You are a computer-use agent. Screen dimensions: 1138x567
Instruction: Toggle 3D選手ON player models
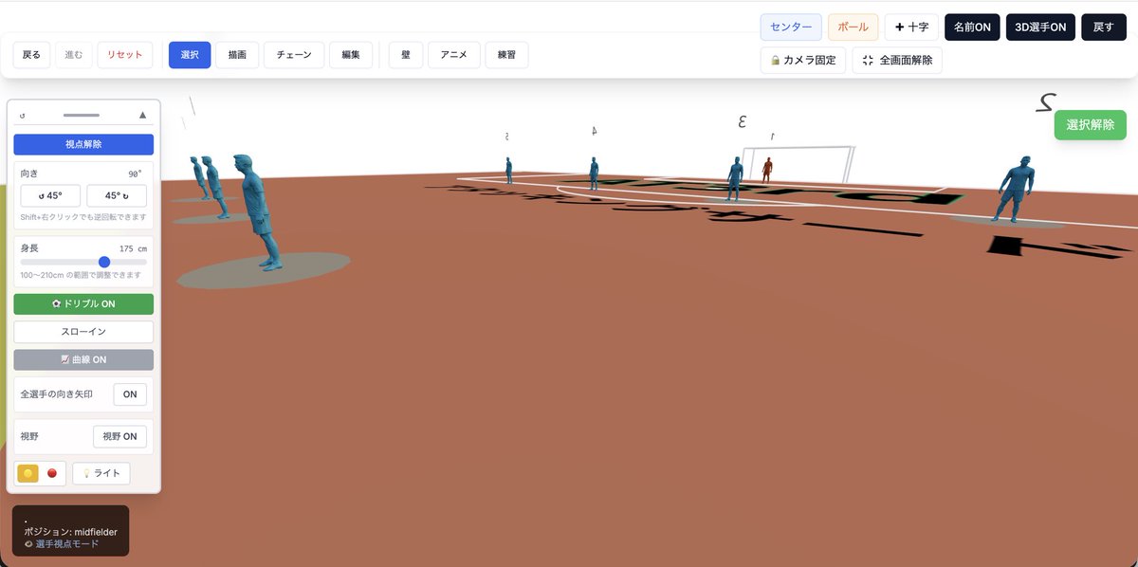point(1039,27)
